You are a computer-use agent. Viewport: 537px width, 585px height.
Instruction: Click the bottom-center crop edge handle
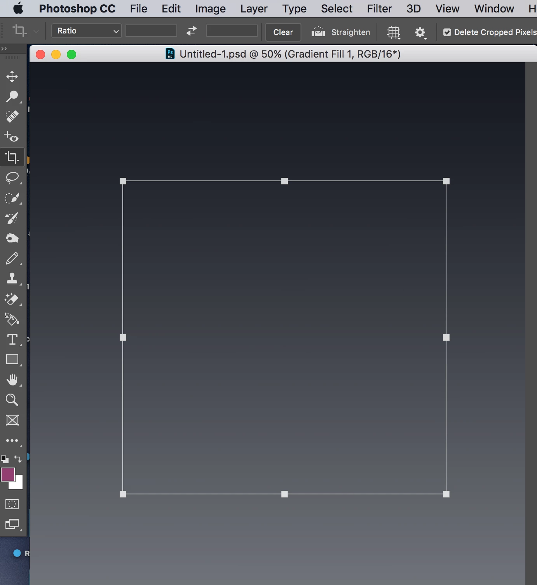[x=284, y=494]
